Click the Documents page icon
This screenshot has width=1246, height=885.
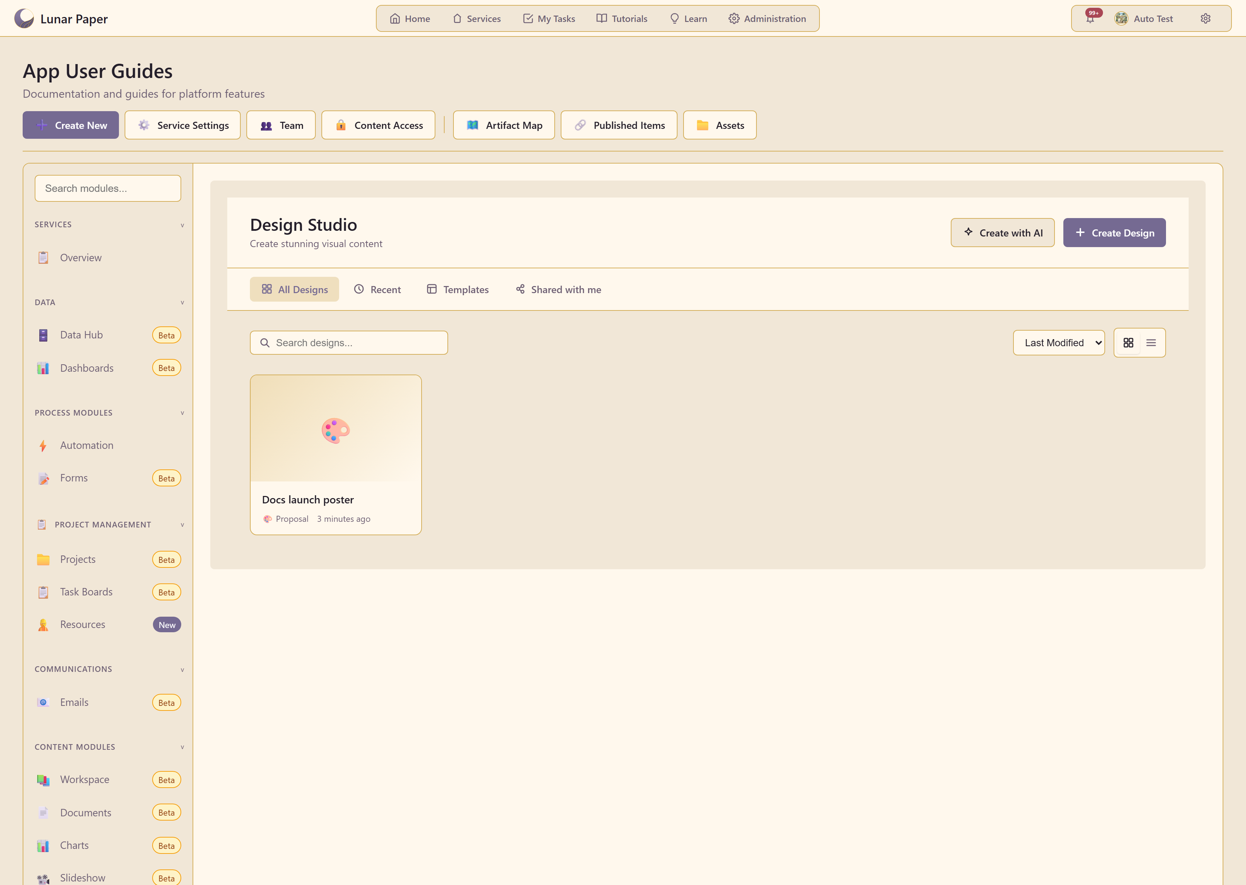(43, 813)
